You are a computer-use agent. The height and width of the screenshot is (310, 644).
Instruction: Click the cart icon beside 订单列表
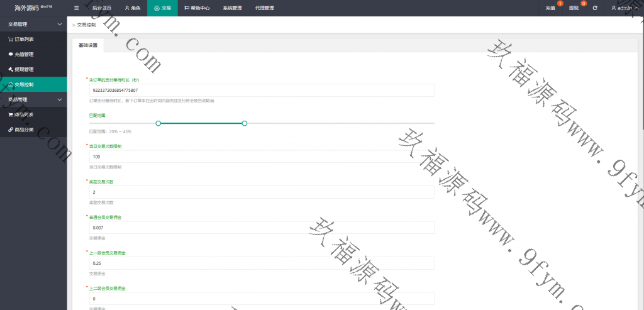click(x=11, y=39)
